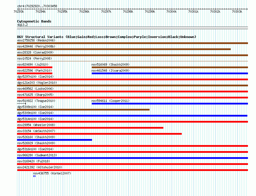Open esv2421392 (Altshuler2010) label
This screenshot has height=196, width=256.
(40, 167)
